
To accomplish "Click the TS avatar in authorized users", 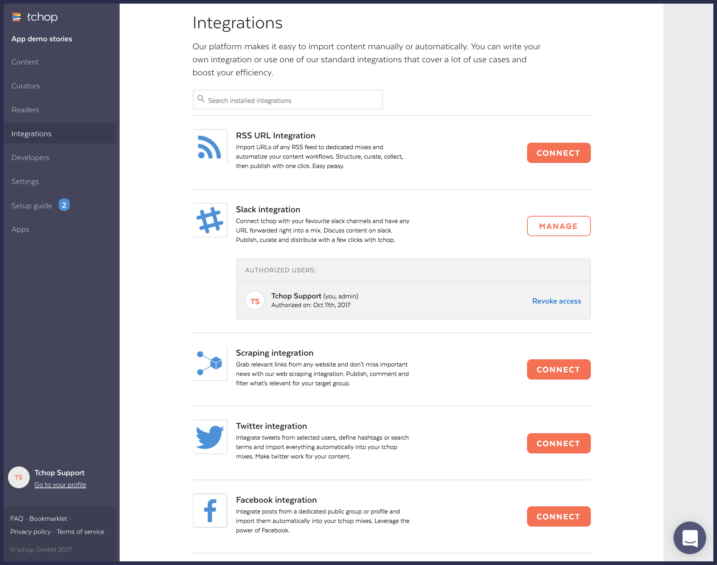I will (x=255, y=301).
